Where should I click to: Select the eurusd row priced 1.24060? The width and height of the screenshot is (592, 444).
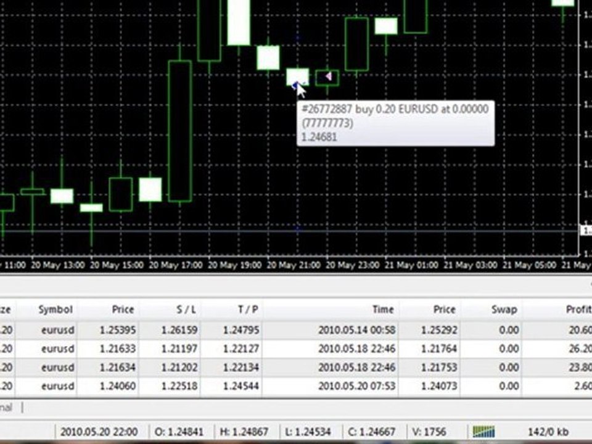coord(296,386)
